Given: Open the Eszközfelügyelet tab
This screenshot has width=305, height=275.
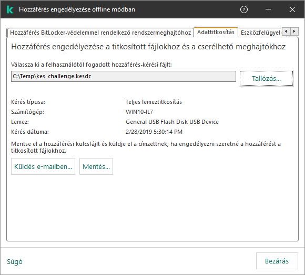Looking at the screenshot, I should pos(260,33).
